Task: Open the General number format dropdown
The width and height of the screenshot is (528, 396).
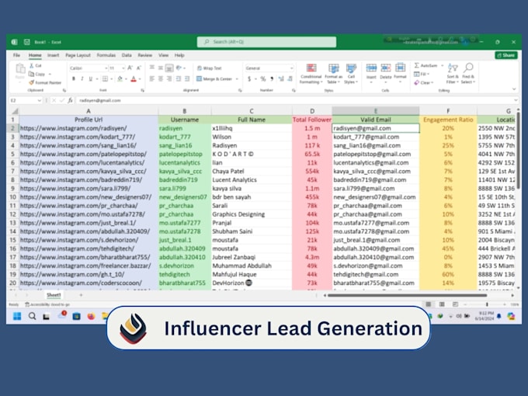Action: coord(291,68)
